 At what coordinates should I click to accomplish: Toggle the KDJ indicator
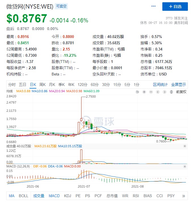[68, 196]
